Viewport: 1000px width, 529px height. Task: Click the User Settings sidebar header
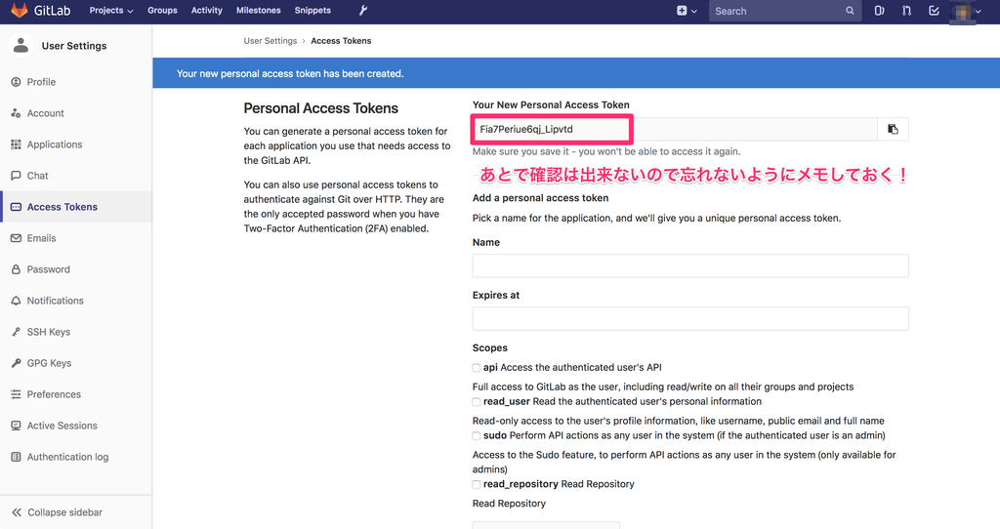click(74, 46)
